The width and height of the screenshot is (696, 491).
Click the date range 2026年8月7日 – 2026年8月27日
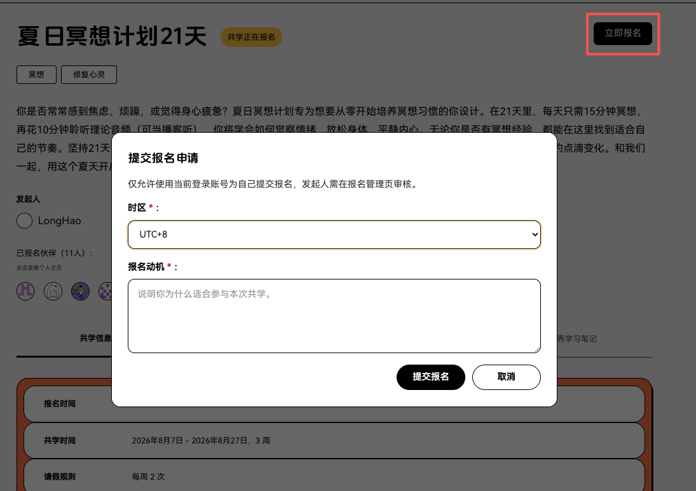pyautogui.click(x=191, y=441)
